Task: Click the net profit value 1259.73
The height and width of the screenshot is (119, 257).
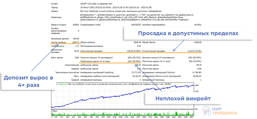Action: [x=74, y=42]
